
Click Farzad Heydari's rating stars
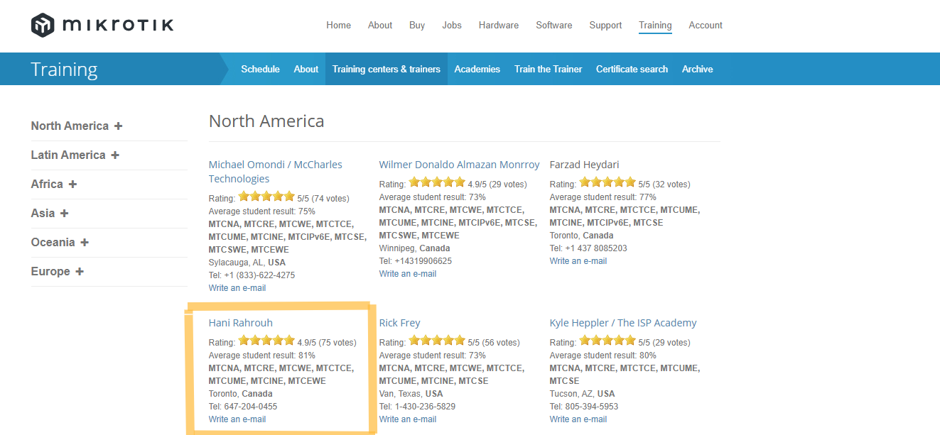coord(607,183)
